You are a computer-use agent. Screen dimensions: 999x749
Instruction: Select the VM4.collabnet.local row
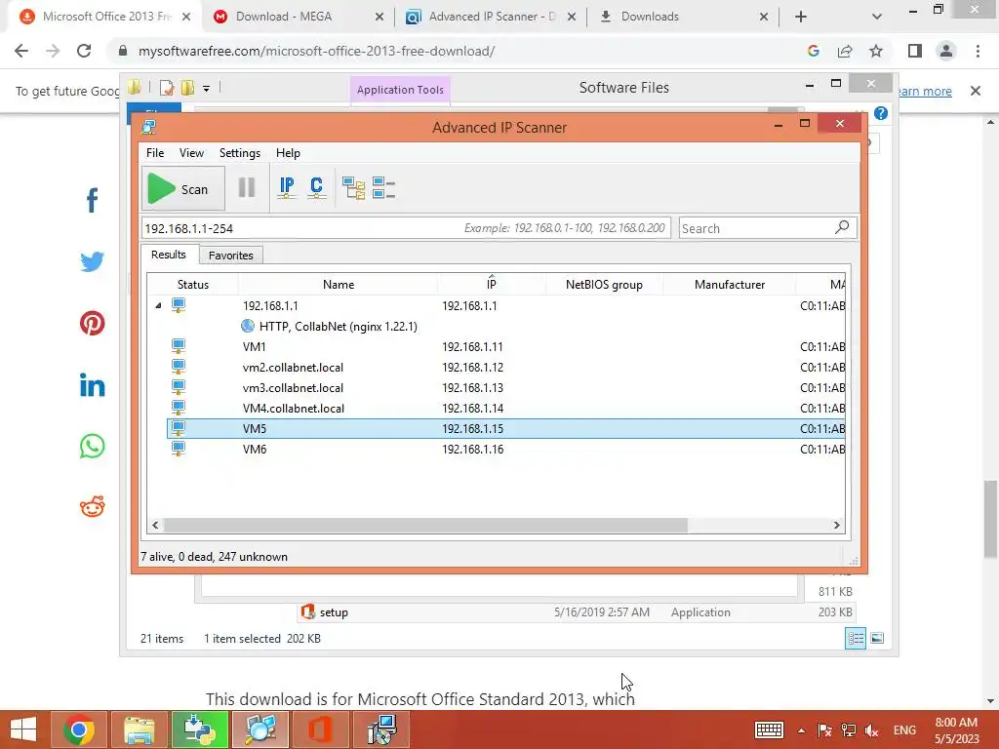[506, 408]
